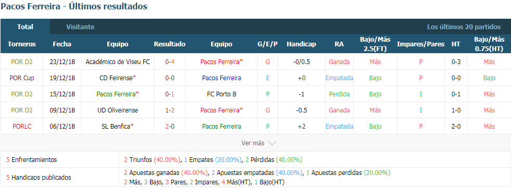Click the Impares/Pares column header
The width and height of the screenshot is (511, 188).
pyautogui.click(x=421, y=44)
